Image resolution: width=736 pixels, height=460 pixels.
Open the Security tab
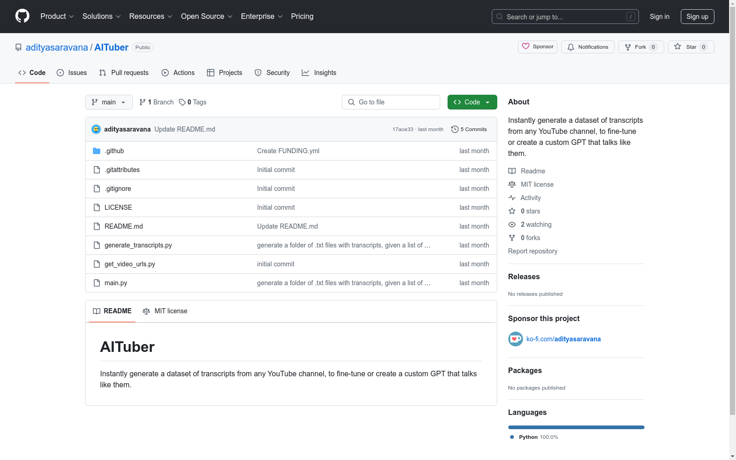pyautogui.click(x=272, y=73)
